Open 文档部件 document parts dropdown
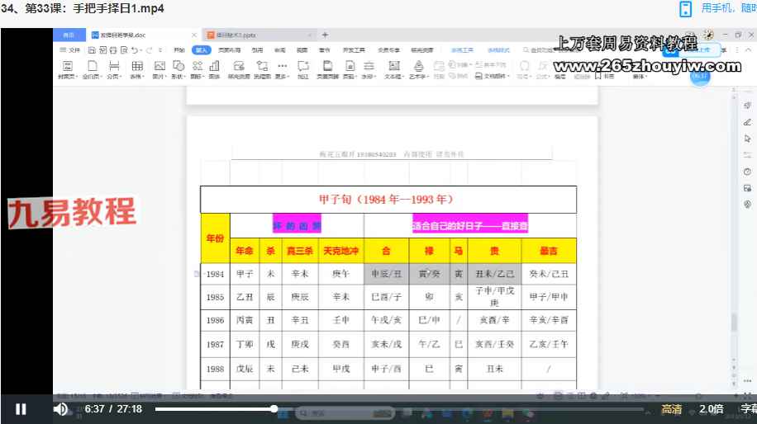757x424 pixels. 492,76
